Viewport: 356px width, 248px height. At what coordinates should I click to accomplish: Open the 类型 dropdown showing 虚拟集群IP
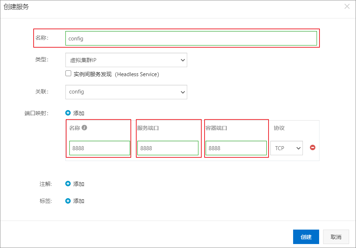click(126, 60)
